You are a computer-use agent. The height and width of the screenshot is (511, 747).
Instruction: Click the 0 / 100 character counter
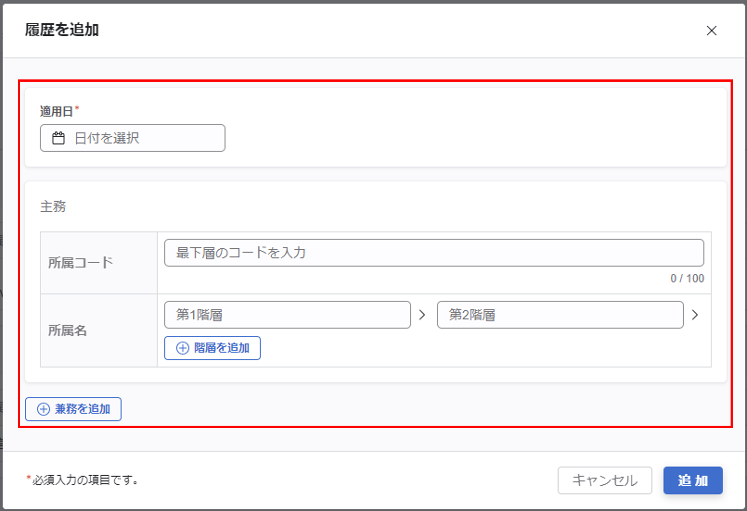[687, 279]
